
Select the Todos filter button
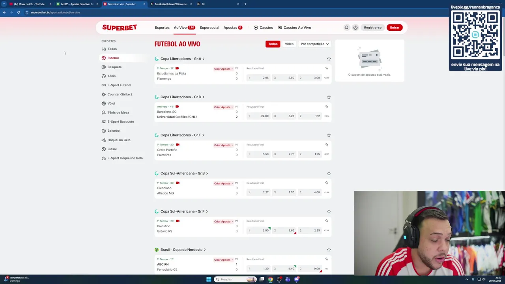click(273, 44)
